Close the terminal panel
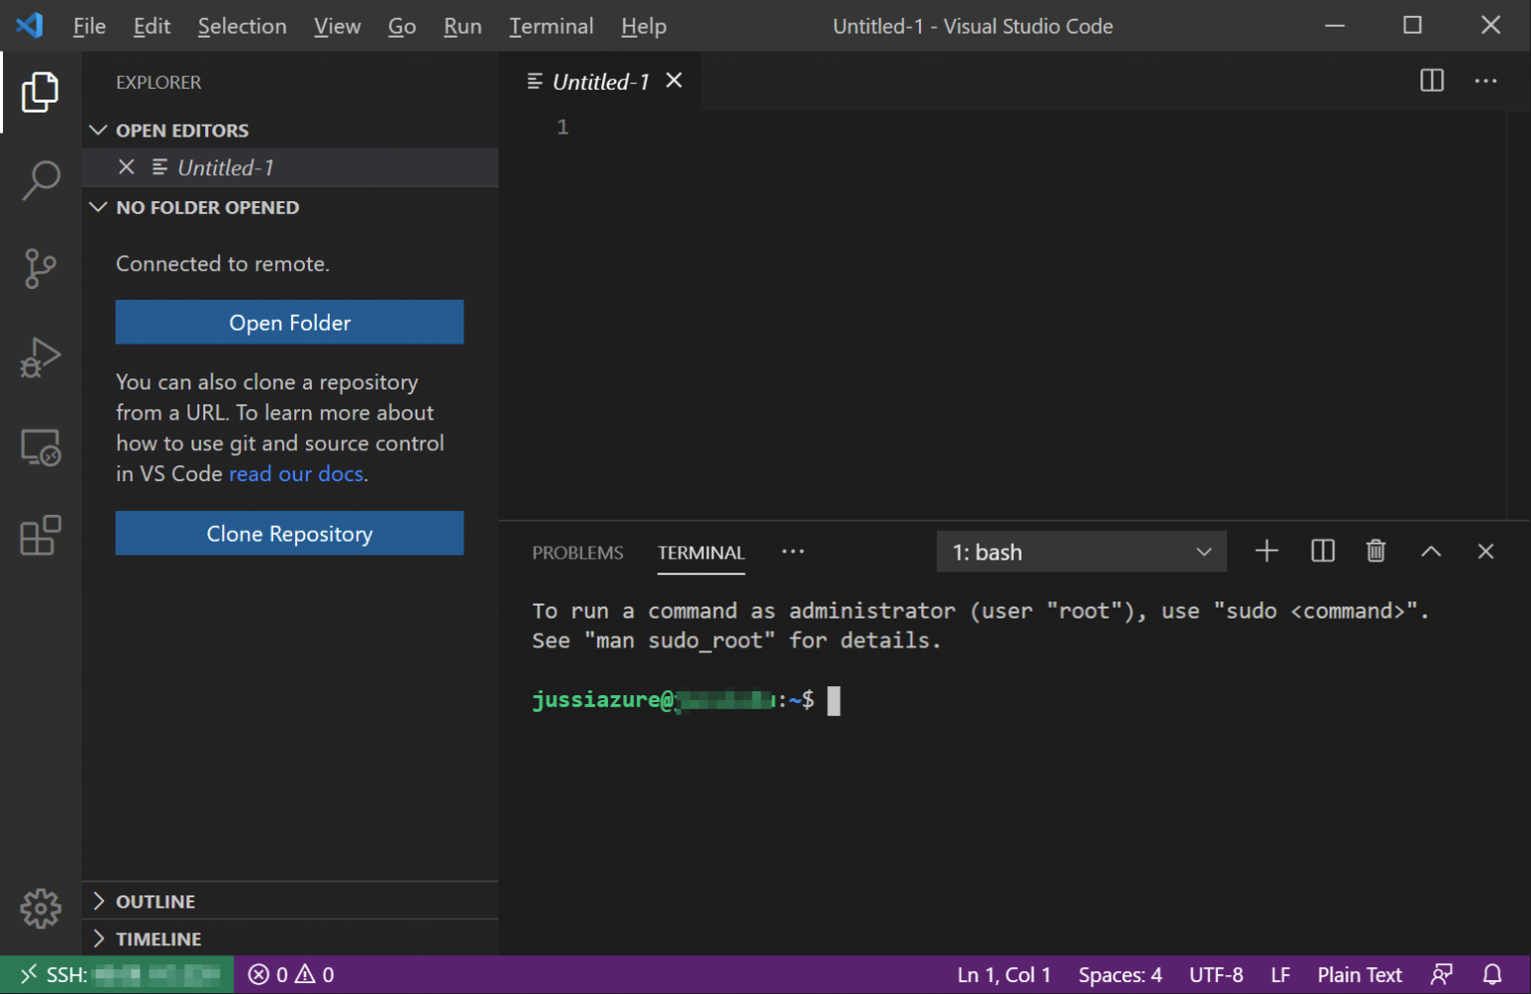The image size is (1531, 994). click(x=1485, y=551)
